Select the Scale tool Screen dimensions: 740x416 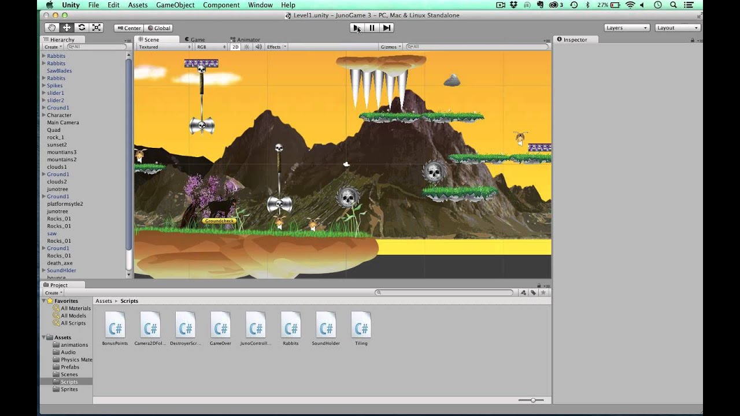[x=97, y=28]
